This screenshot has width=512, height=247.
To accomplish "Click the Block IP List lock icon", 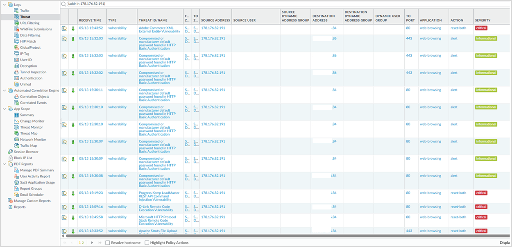I will pos(10,158).
